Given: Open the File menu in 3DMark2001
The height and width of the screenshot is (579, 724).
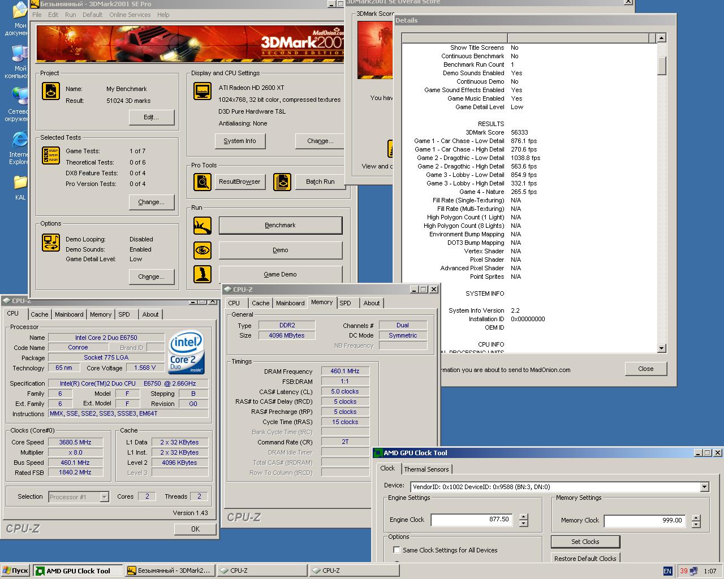Looking at the screenshot, I should coord(37,15).
